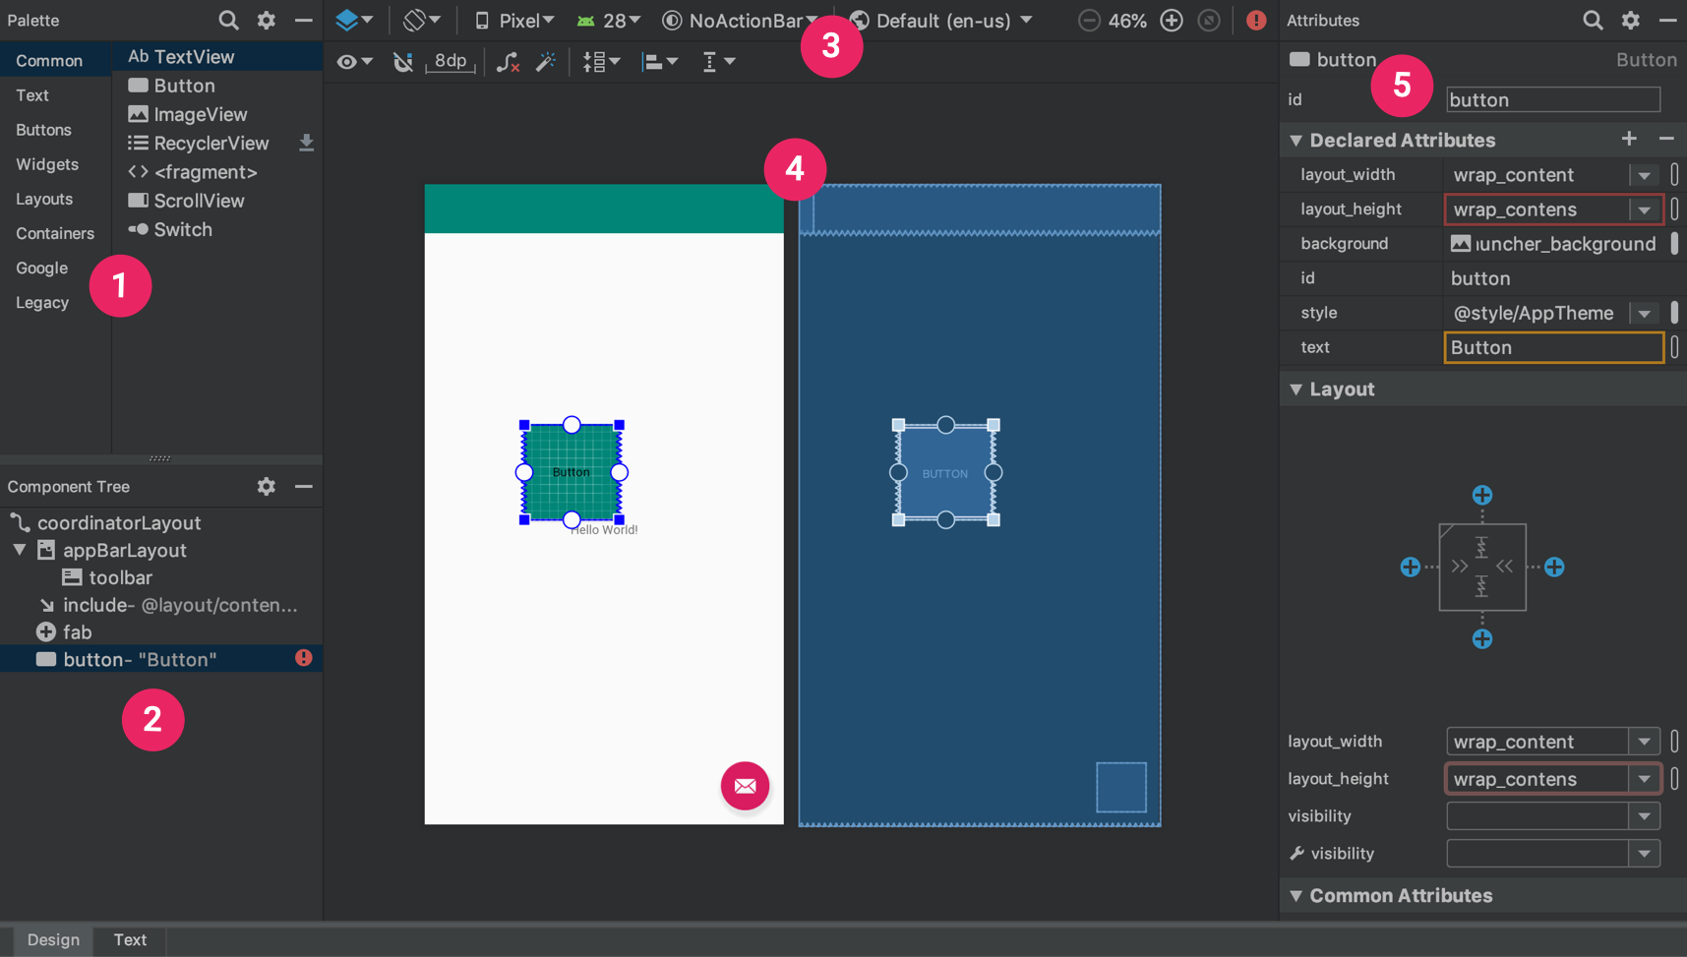Collapse the appBarLayout node in Component Tree

[x=18, y=550]
